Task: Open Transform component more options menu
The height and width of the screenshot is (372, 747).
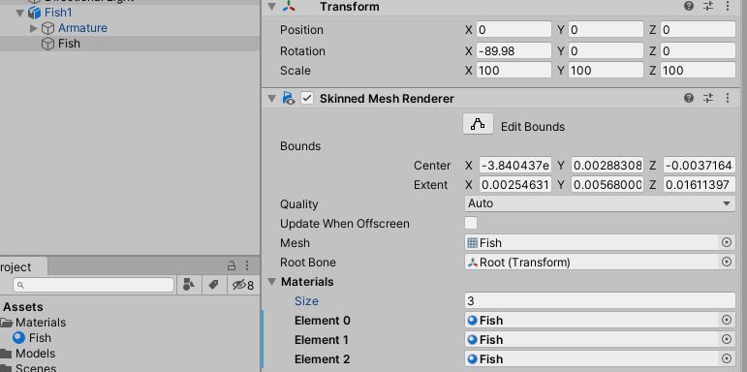Action: click(728, 6)
